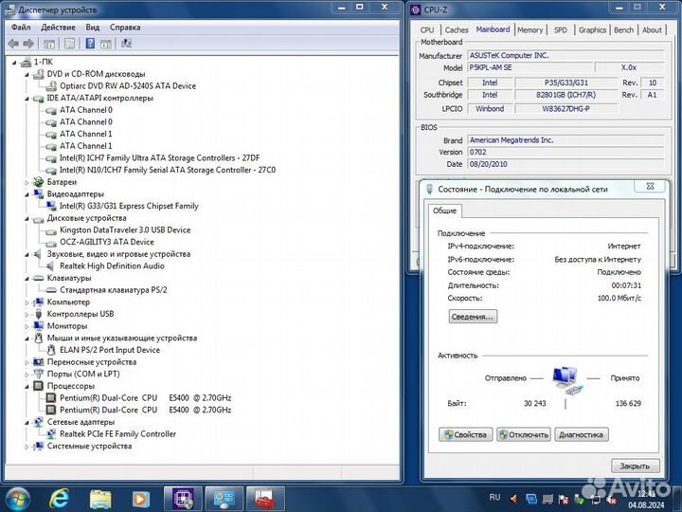Click the Intel G33/G31 Express Chipset display adapter icon
Viewport: 682px width, 512px height.
click(x=51, y=206)
